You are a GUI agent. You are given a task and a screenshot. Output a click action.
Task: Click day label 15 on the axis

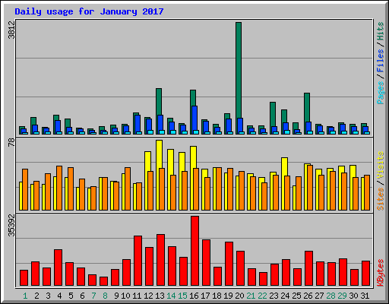[x=182, y=296]
